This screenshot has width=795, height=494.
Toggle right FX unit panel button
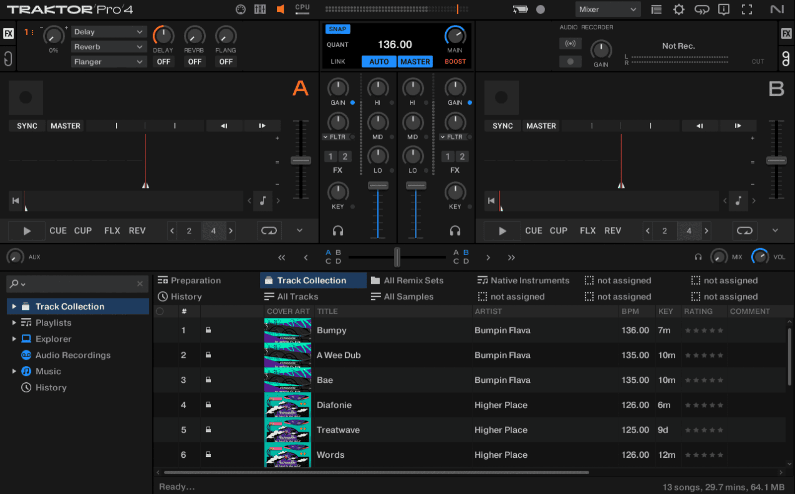[786, 33]
